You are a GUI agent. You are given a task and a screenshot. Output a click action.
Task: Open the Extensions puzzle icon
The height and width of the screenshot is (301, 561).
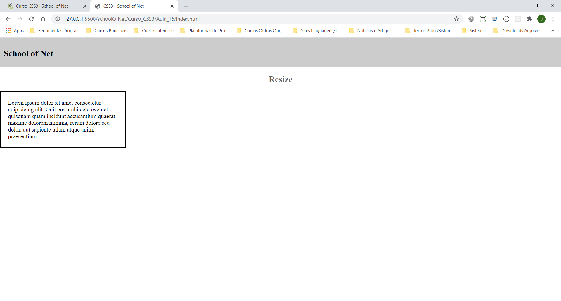point(529,19)
